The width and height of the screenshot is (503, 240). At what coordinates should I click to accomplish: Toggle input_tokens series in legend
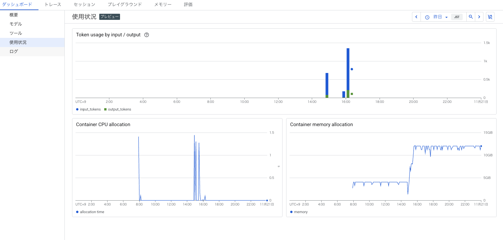[88, 109]
